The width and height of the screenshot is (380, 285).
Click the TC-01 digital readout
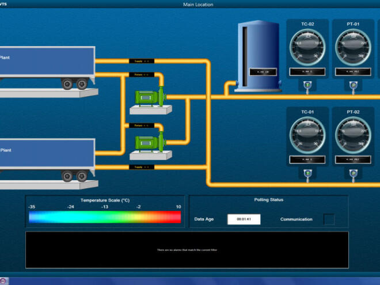click(307, 159)
